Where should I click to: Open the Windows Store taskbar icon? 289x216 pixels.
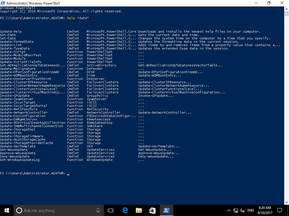[152, 210]
